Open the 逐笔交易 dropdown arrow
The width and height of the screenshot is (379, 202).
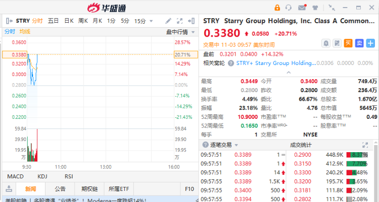(x=236, y=145)
